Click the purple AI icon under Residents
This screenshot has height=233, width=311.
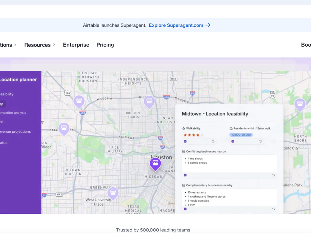(233, 141)
